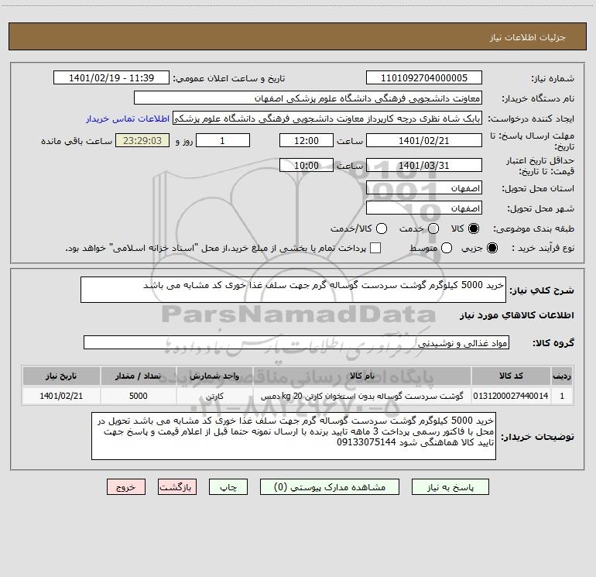Click the چاپ print button
The height and width of the screenshot is (577, 596).
228,487
